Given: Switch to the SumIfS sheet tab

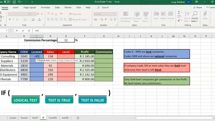Looking at the screenshot, I should coord(65,118).
